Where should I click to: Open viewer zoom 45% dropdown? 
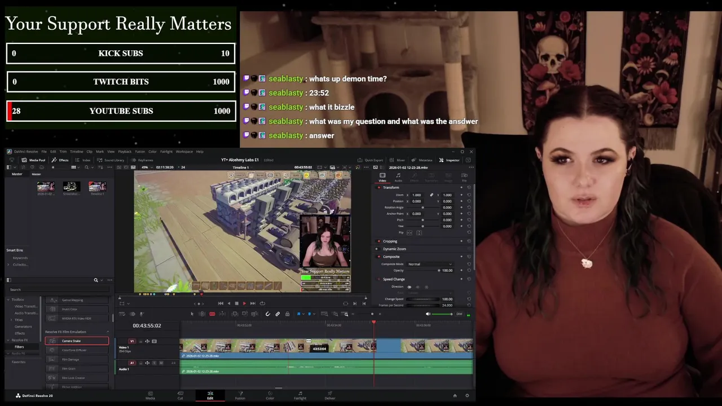tap(147, 167)
